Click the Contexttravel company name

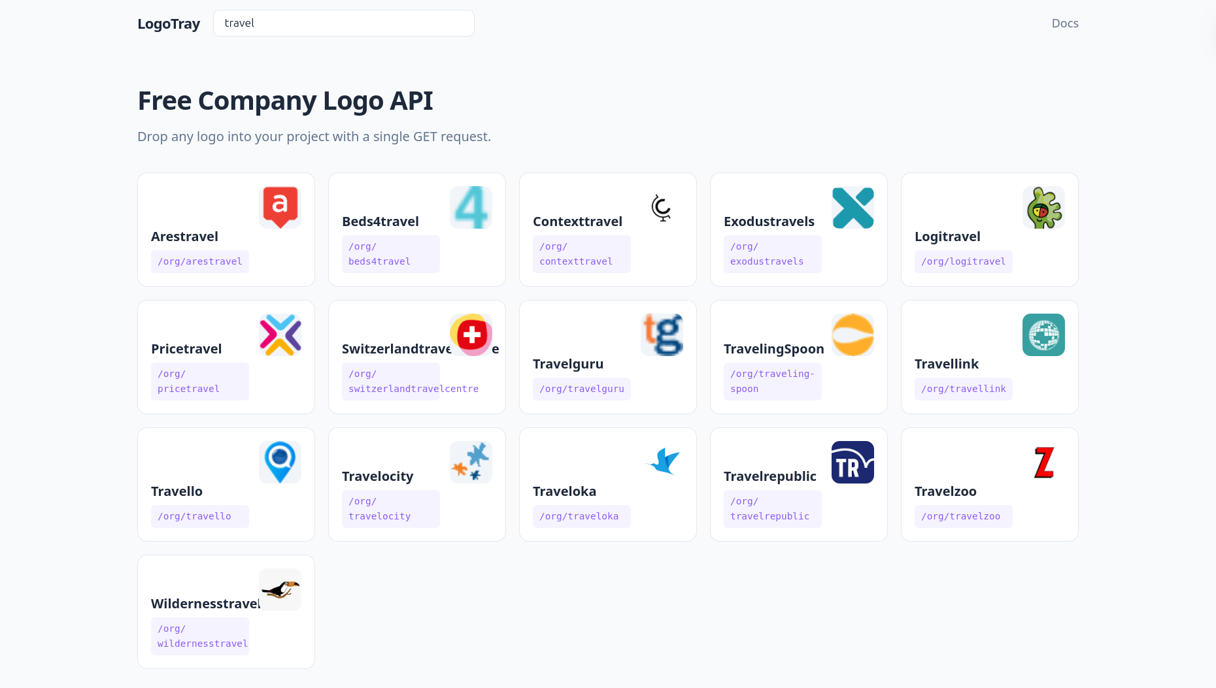point(577,221)
